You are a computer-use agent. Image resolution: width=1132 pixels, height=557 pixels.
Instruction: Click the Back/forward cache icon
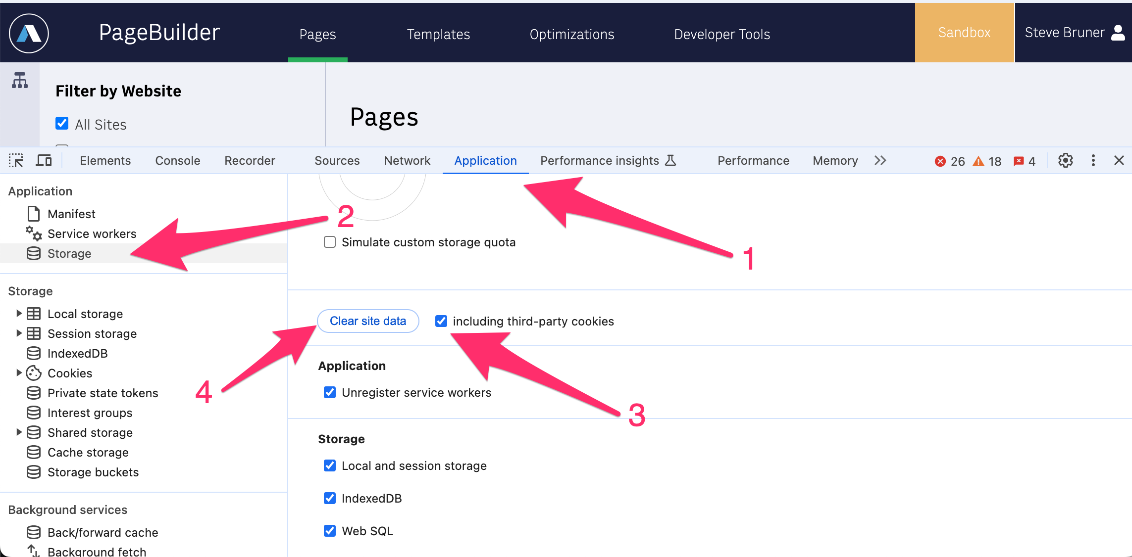(34, 532)
